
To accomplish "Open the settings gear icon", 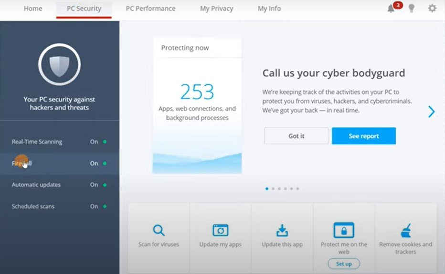I will point(432,8).
